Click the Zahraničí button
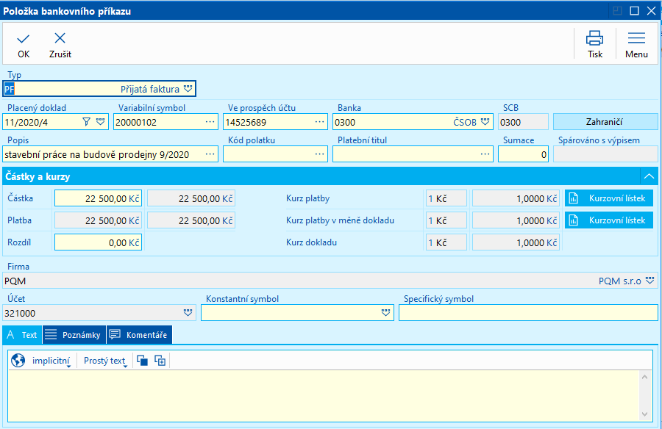Image resolution: width=662 pixels, height=429 pixels. click(605, 121)
